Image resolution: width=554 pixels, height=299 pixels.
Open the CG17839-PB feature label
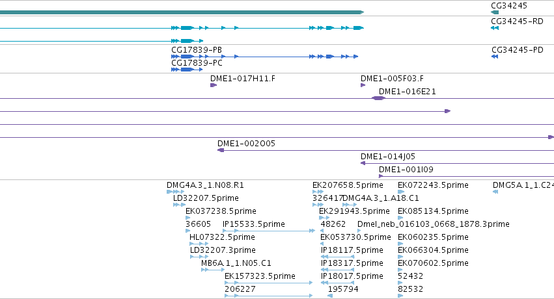click(x=197, y=50)
